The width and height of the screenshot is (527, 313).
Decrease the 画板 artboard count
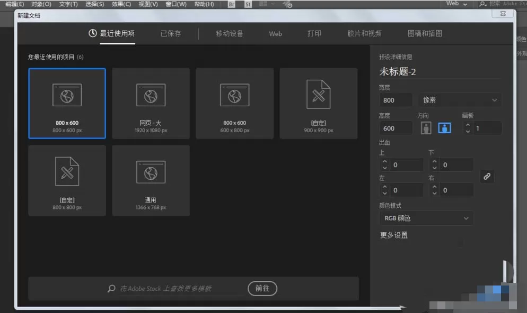tap(468, 131)
